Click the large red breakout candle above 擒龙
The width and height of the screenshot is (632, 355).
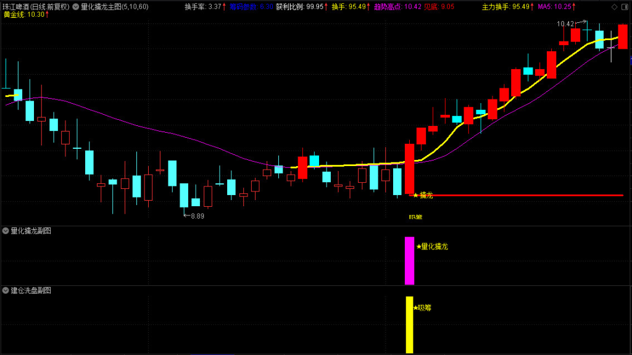(410, 169)
